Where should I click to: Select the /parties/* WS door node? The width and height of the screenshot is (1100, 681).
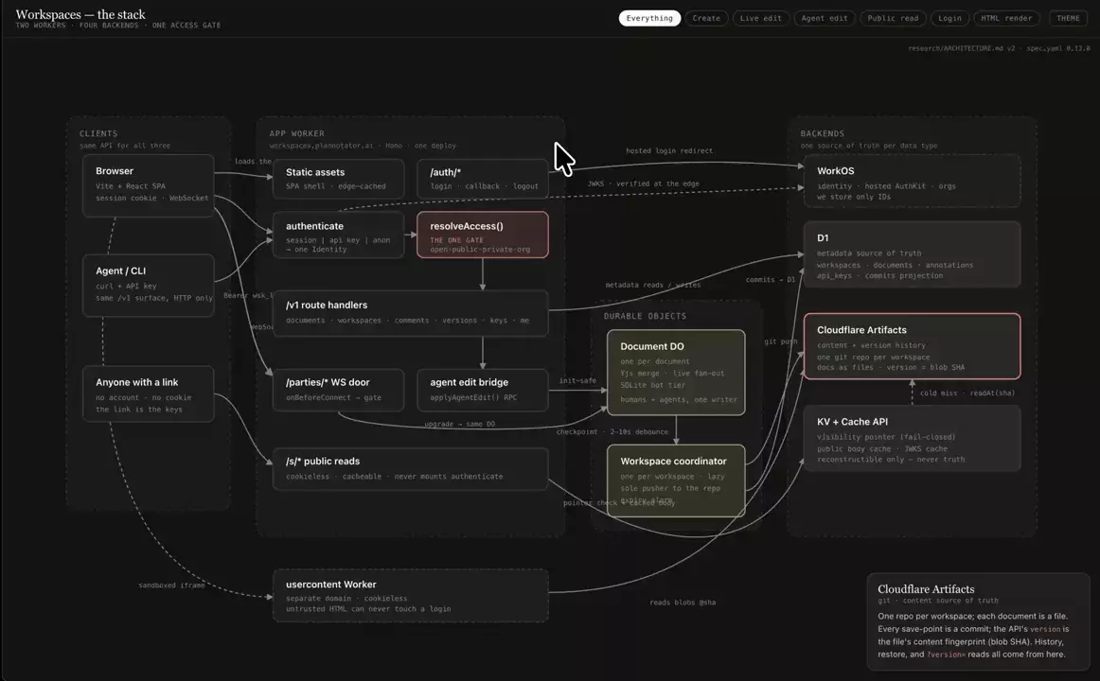[x=338, y=390]
